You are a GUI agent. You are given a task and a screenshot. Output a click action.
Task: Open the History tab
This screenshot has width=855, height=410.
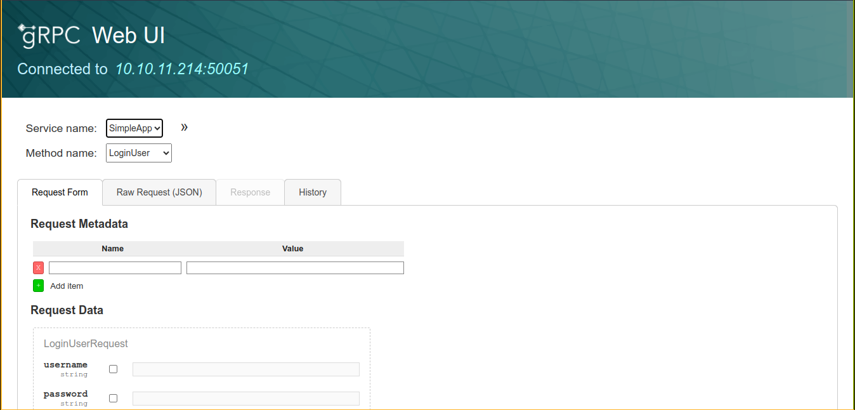point(313,192)
